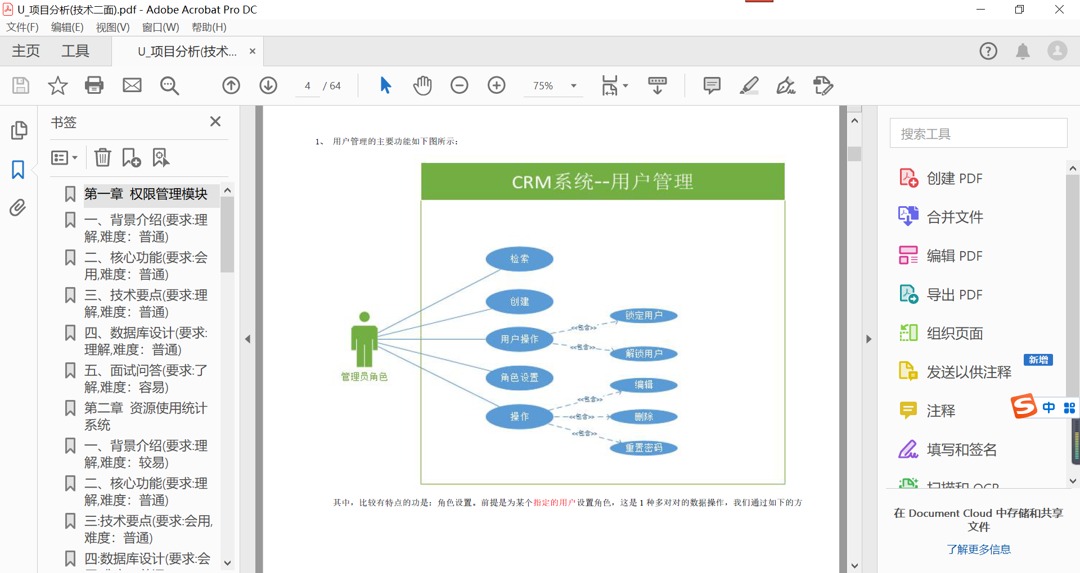
Task: Delete the selected bookmark with trash icon
Action: tap(102, 157)
